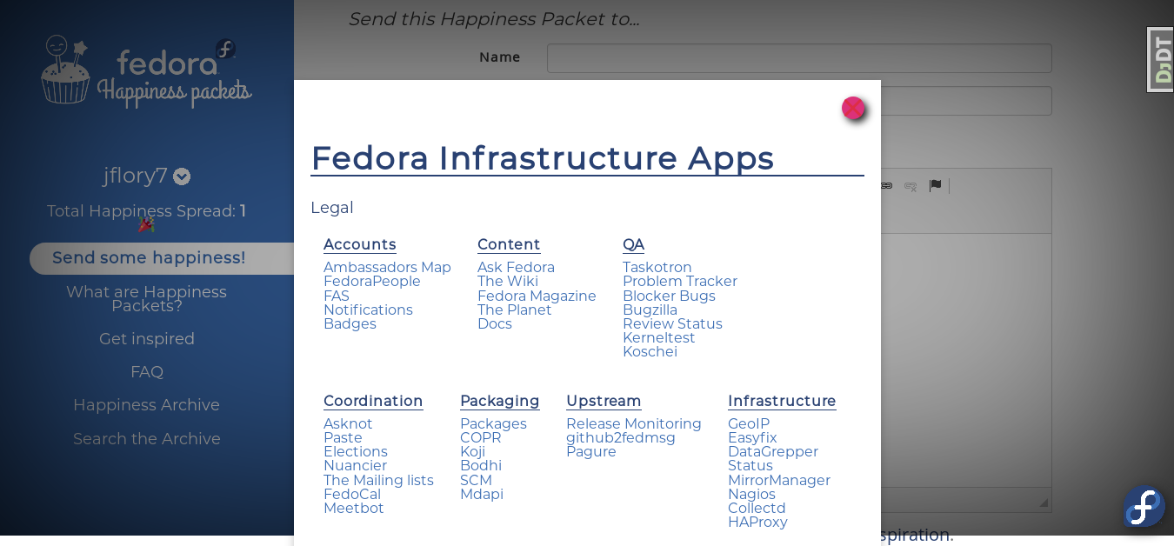Open the Bugzilla link

click(x=650, y=310)
